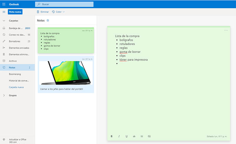
Task: Expand the Grupos section
Action: [4, 95]
